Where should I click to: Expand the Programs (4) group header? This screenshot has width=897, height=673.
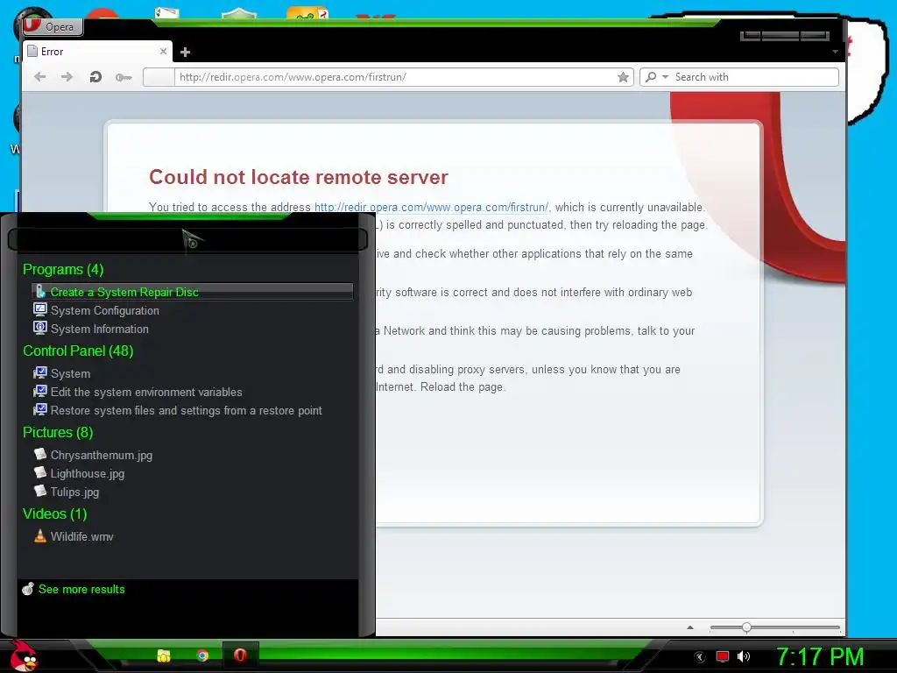click(63, 270)
